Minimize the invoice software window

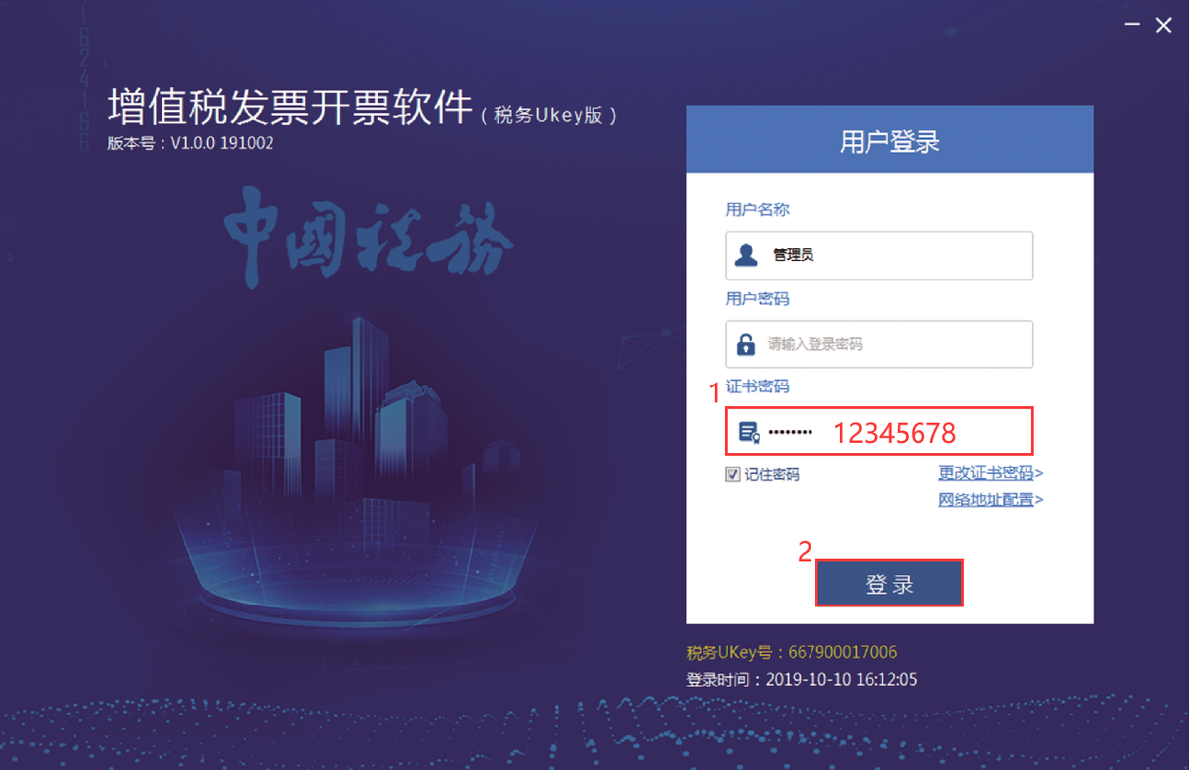(1130, 26)
